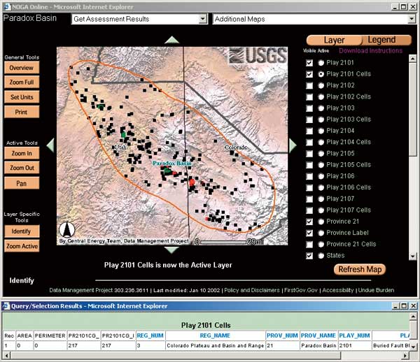Click IE icon in Query/Selection Results title bar
This screenshot has width=420, height=362.
click(6, 306)
